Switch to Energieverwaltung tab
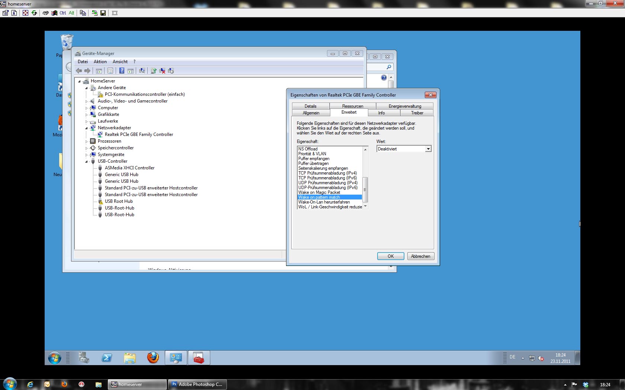 click(405, 106)
